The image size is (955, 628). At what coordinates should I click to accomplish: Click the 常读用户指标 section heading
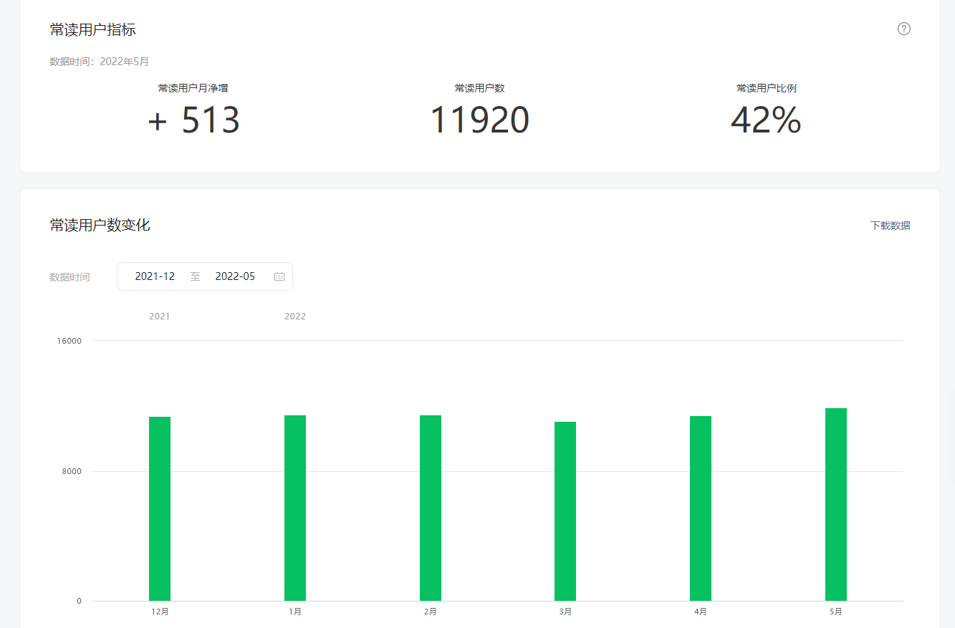tap(92, 29)
